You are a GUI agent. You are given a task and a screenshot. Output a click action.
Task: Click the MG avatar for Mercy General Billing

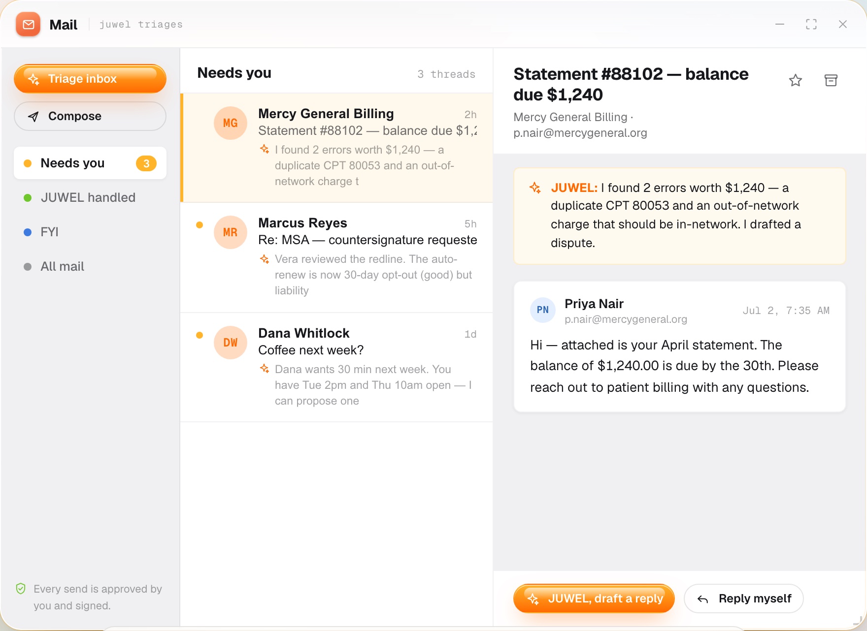click(x=230, y=123)
